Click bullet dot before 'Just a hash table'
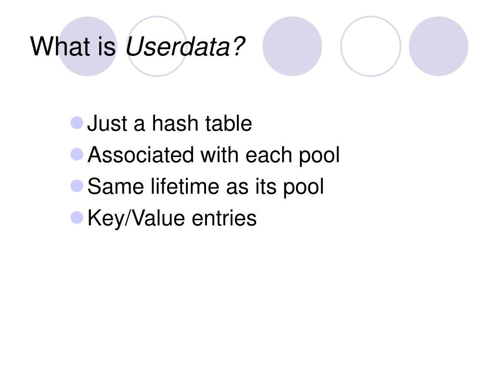This screenshot has width=493, height=370. [77, 123]
